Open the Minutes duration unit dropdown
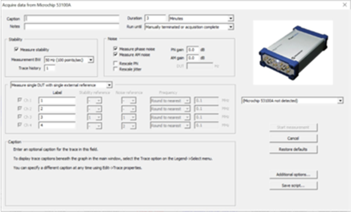 [201, 18]
